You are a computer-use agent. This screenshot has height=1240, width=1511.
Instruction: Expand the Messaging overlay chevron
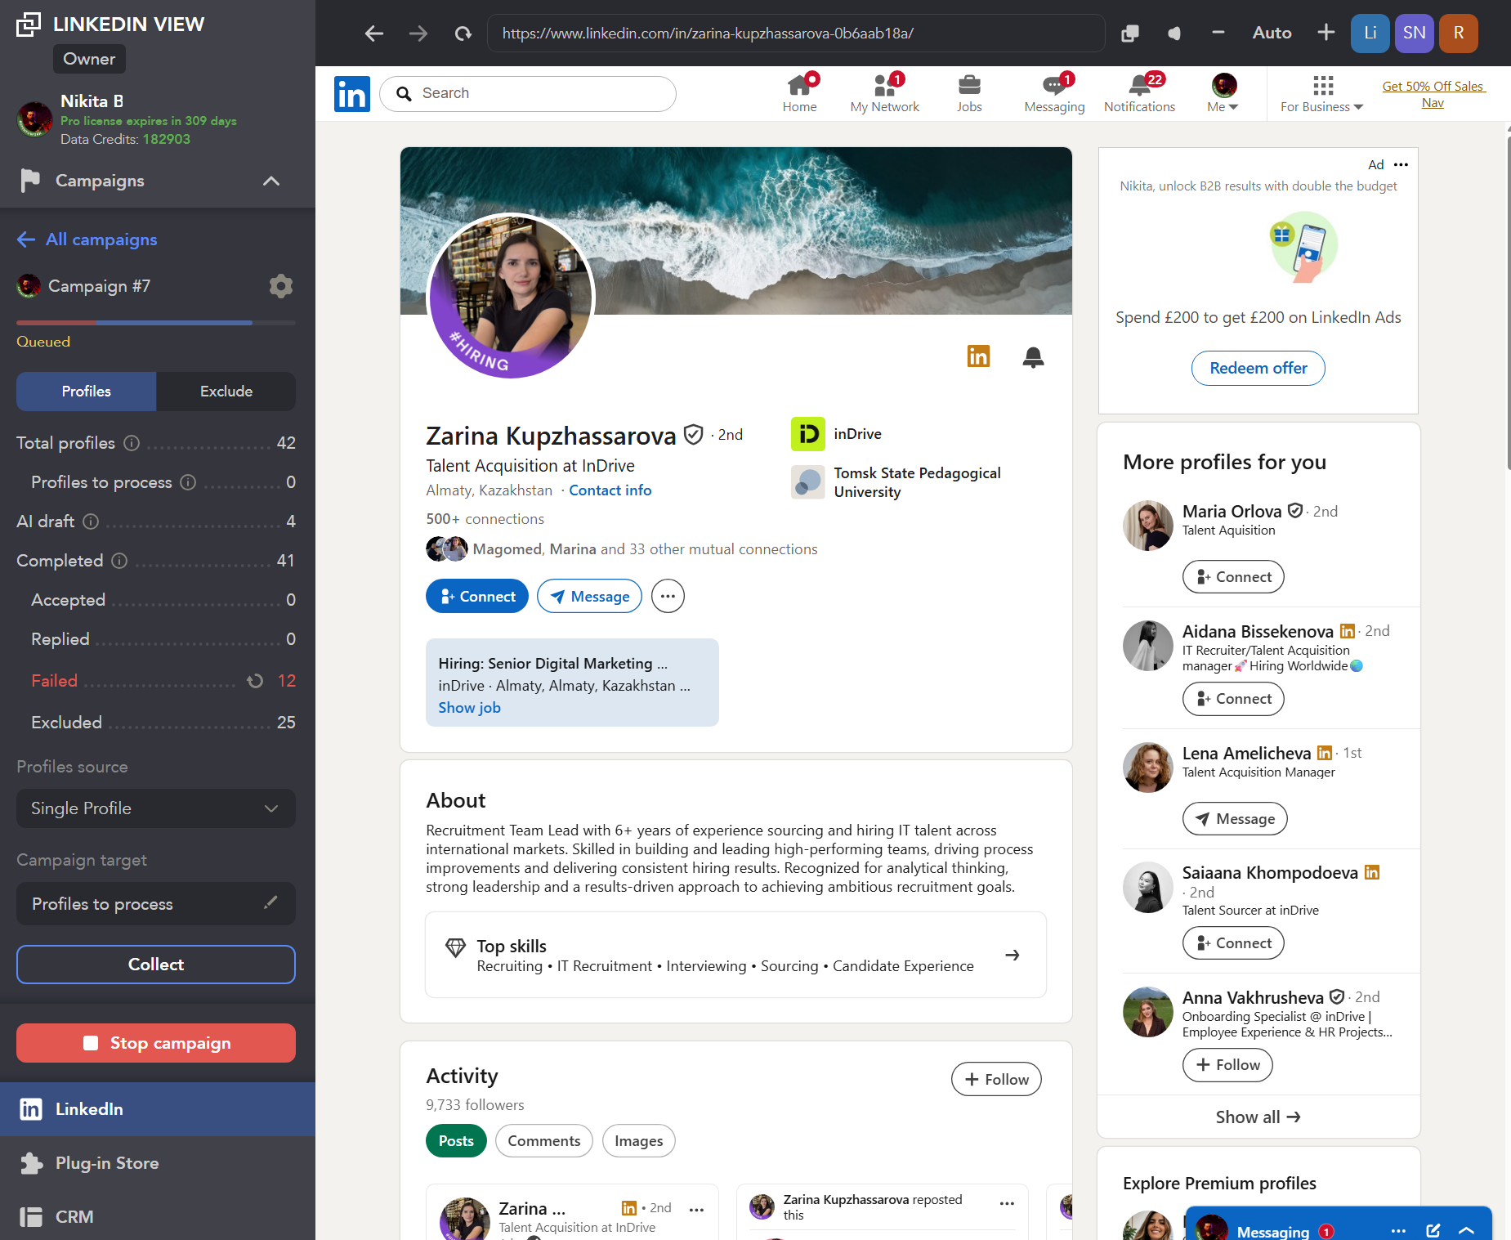point(1466,1230)
